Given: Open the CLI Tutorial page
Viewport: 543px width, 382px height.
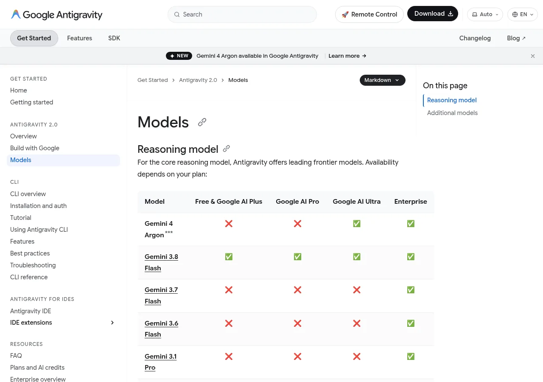Looking at the screenshot, I should coord(21,218).
